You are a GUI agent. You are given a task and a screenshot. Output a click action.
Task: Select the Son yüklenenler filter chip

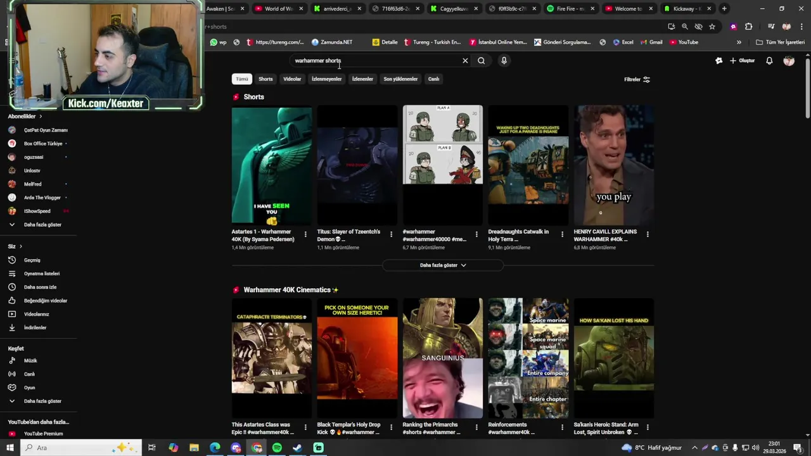click(x=400, y=79)
